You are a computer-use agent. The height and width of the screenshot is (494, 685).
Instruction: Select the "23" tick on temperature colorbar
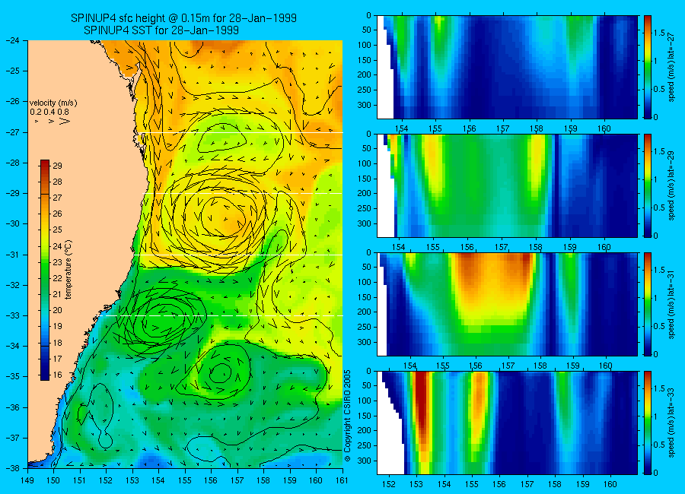point(58,262)
